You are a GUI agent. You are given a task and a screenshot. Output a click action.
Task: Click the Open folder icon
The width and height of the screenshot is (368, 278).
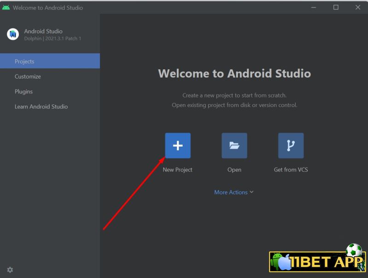click(x=234, y=146)
